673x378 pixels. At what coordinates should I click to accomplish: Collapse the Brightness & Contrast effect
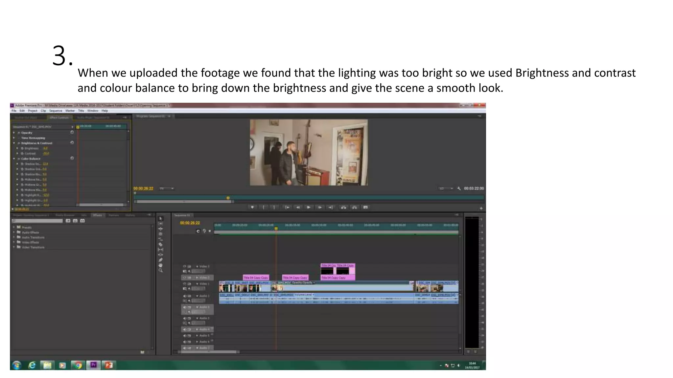pos(14,143)
